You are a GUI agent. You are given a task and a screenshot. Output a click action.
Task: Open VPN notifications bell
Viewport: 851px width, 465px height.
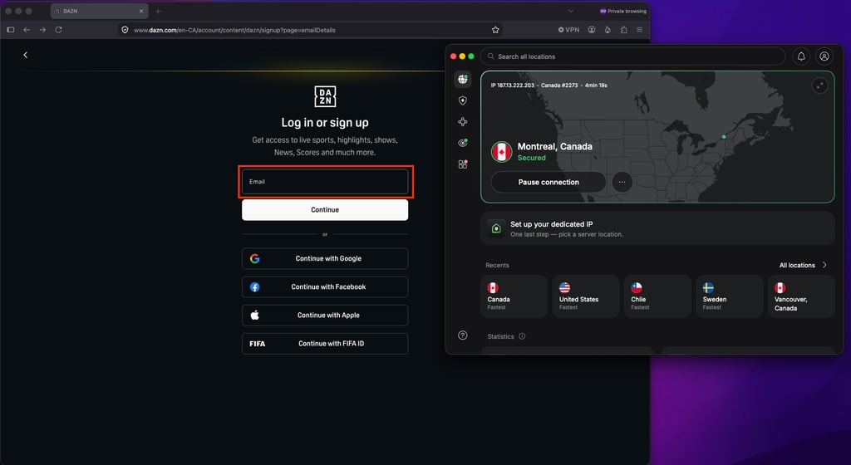pyautogui.click(x=801, y=56)
